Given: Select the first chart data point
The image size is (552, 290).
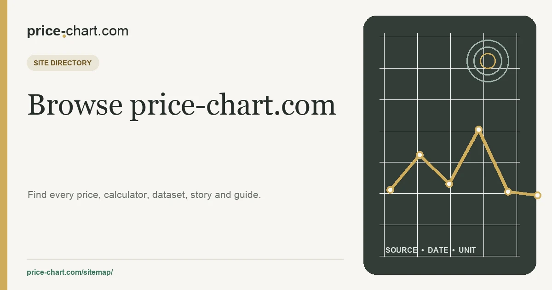Looking at the screenshot, I should [x=390, y=190].
